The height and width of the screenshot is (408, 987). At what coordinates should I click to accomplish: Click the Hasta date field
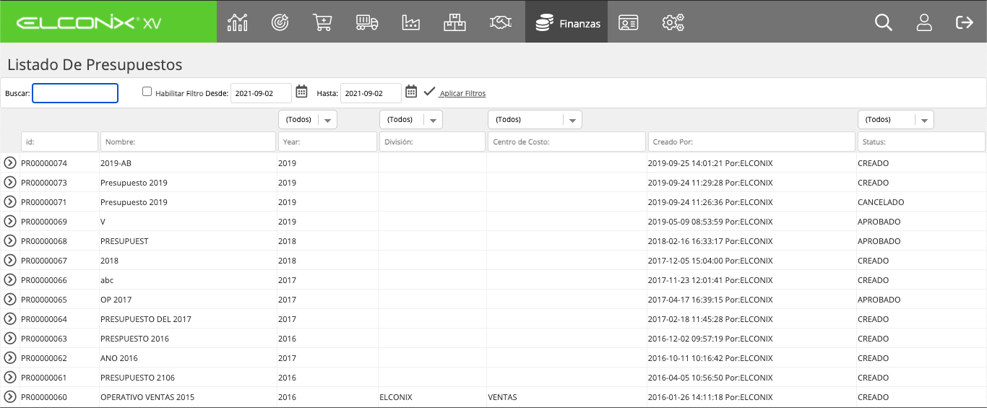point(371,93)
